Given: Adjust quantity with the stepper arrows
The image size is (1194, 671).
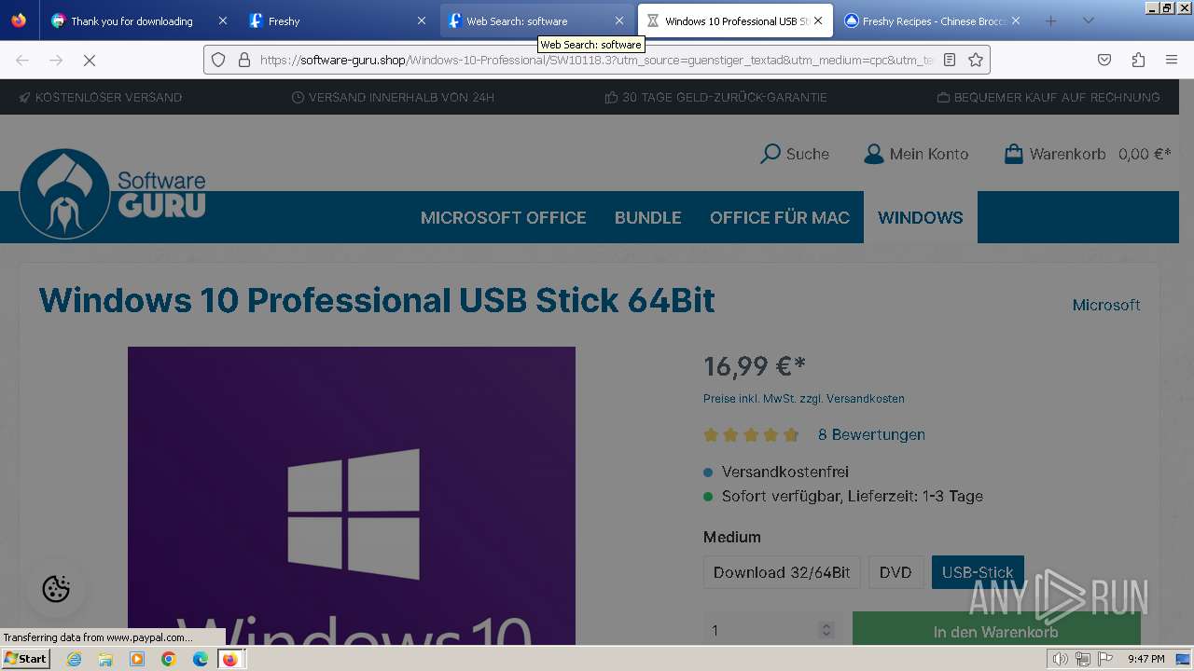Looking at the screenshot, I should 826,631.
